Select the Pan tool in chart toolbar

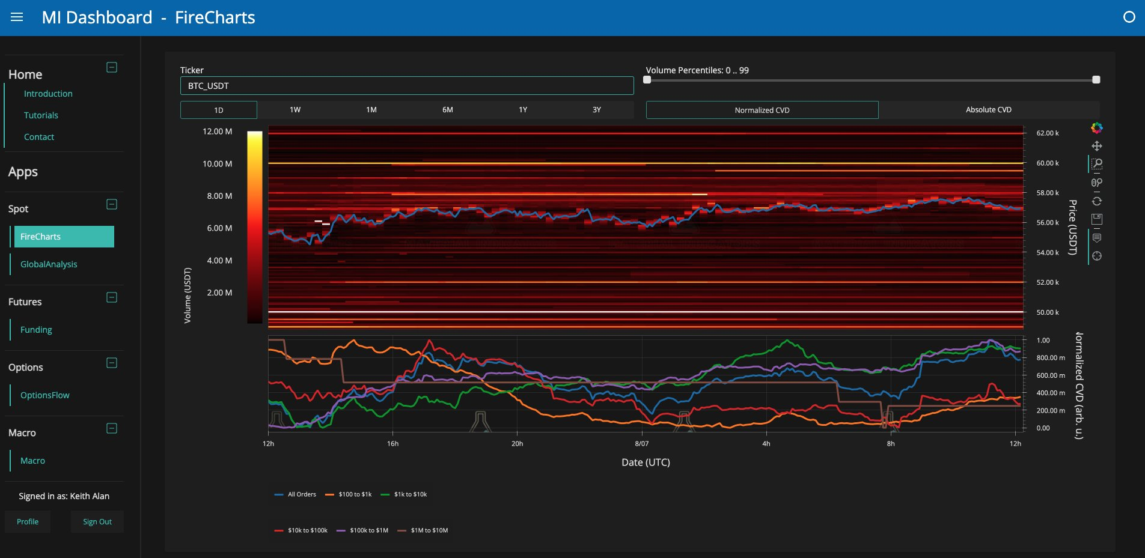pyautogui.click(x=1097, y=146)
